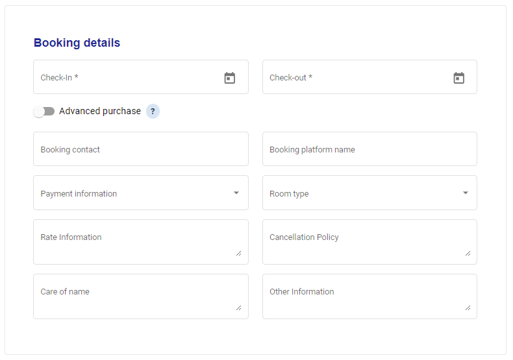Viewport: 513px width, 360px height.
Task: Focus the Check-out date field
Action: pos(369,77)
